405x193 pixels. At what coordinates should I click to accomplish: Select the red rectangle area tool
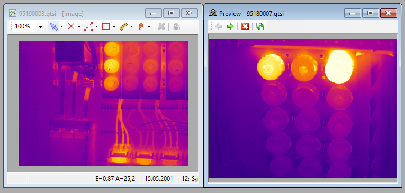[x=106, y=26]
